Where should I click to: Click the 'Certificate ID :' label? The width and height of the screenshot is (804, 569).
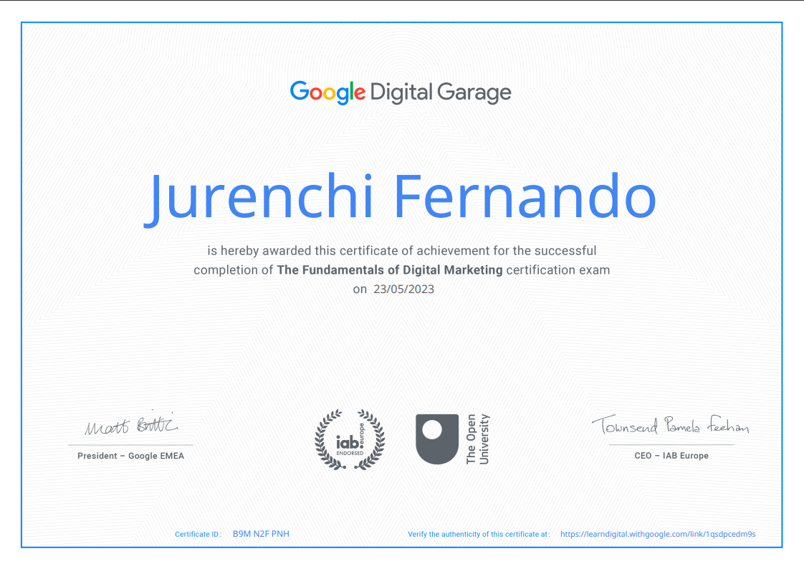point(198,534)
